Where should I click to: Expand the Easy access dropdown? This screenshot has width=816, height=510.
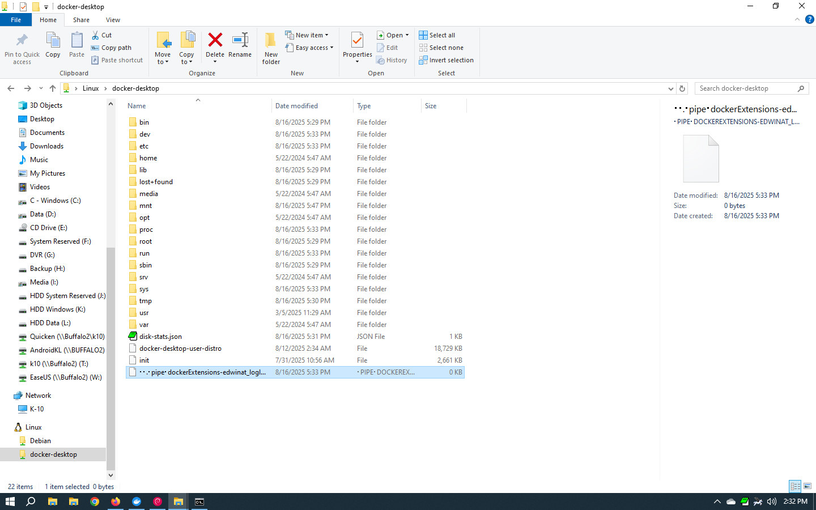pos(309,48)
